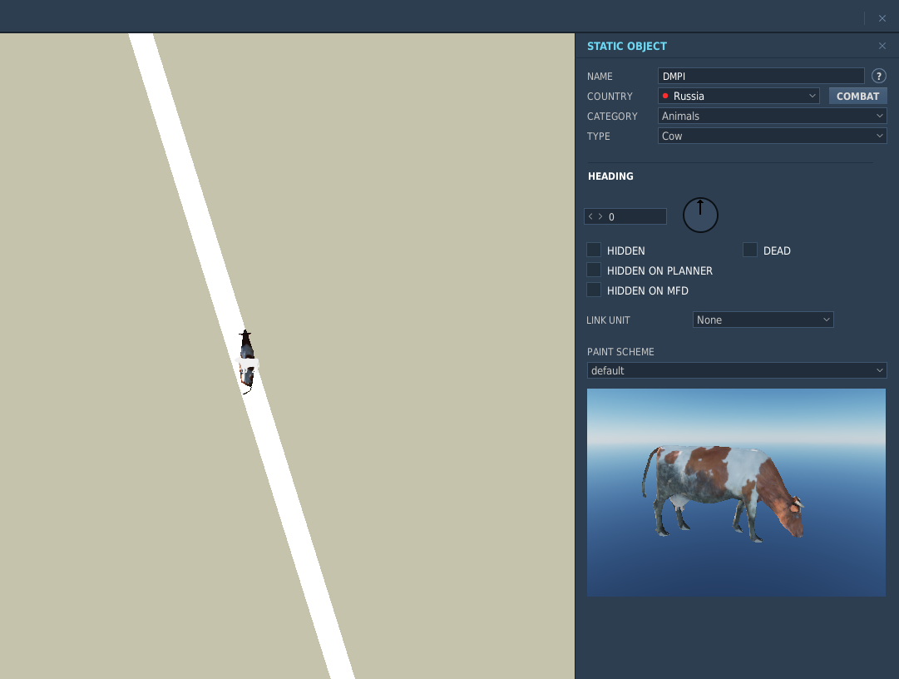The image size is (899, 679).
Task: Close the Static Object panel
Action: pyautogui.click(x=882, y=46)
